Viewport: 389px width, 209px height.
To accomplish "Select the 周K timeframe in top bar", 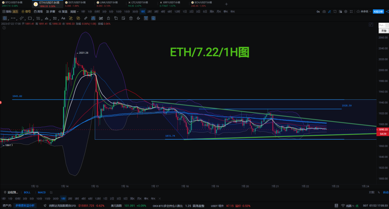I will click(x=212, y=12).
